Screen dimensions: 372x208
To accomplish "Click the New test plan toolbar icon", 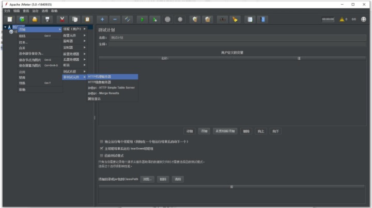I will coord(10,20).
